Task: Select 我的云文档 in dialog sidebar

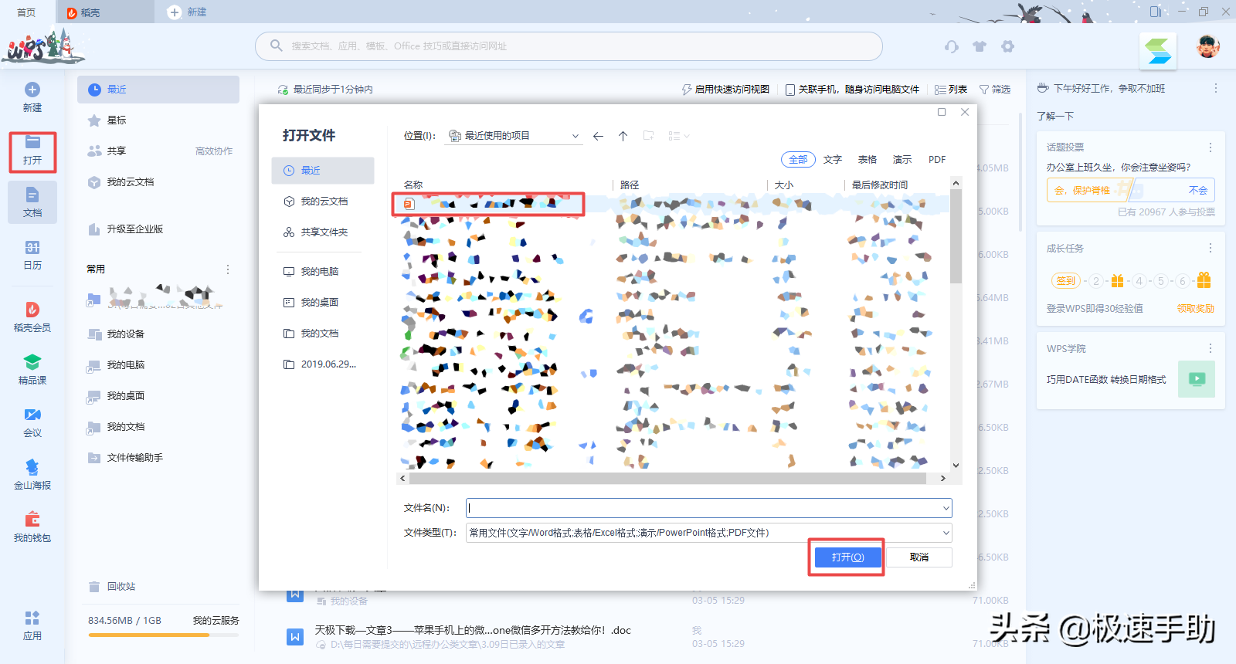Action: pos(324,202)
